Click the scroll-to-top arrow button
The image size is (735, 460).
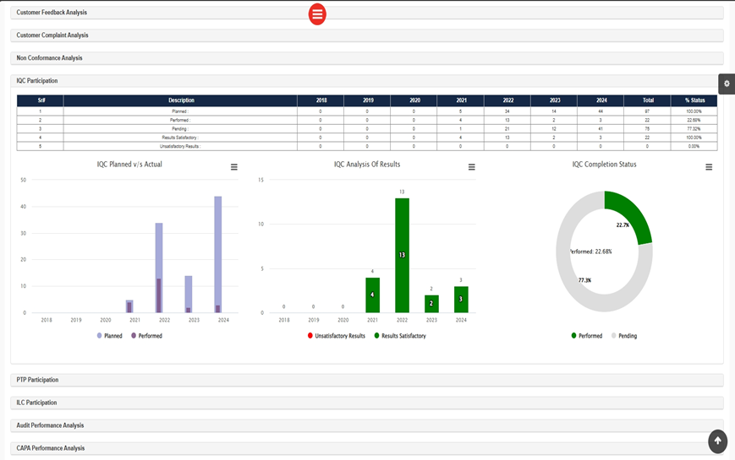[x=717, y=441]
